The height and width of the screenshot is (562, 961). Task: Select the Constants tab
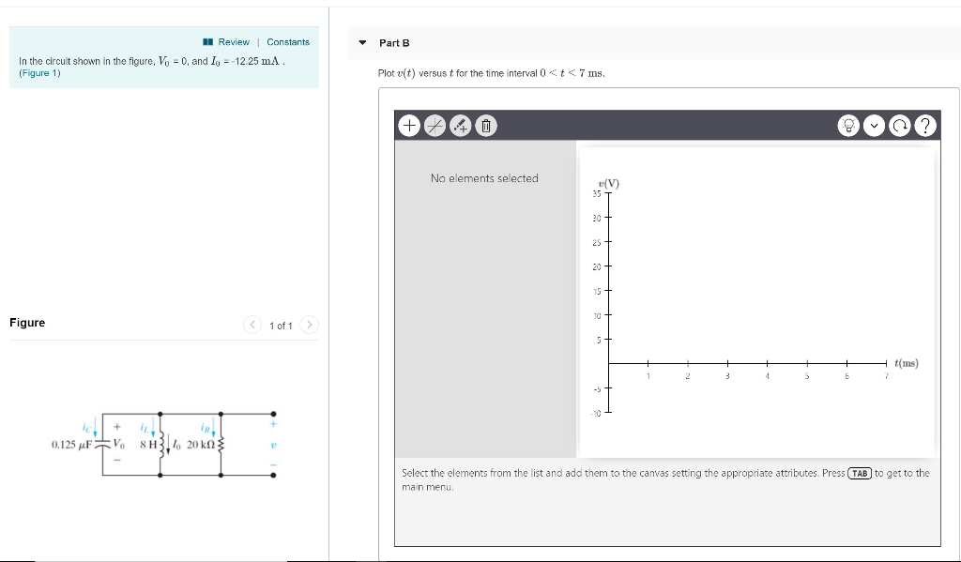click(288, 41)
